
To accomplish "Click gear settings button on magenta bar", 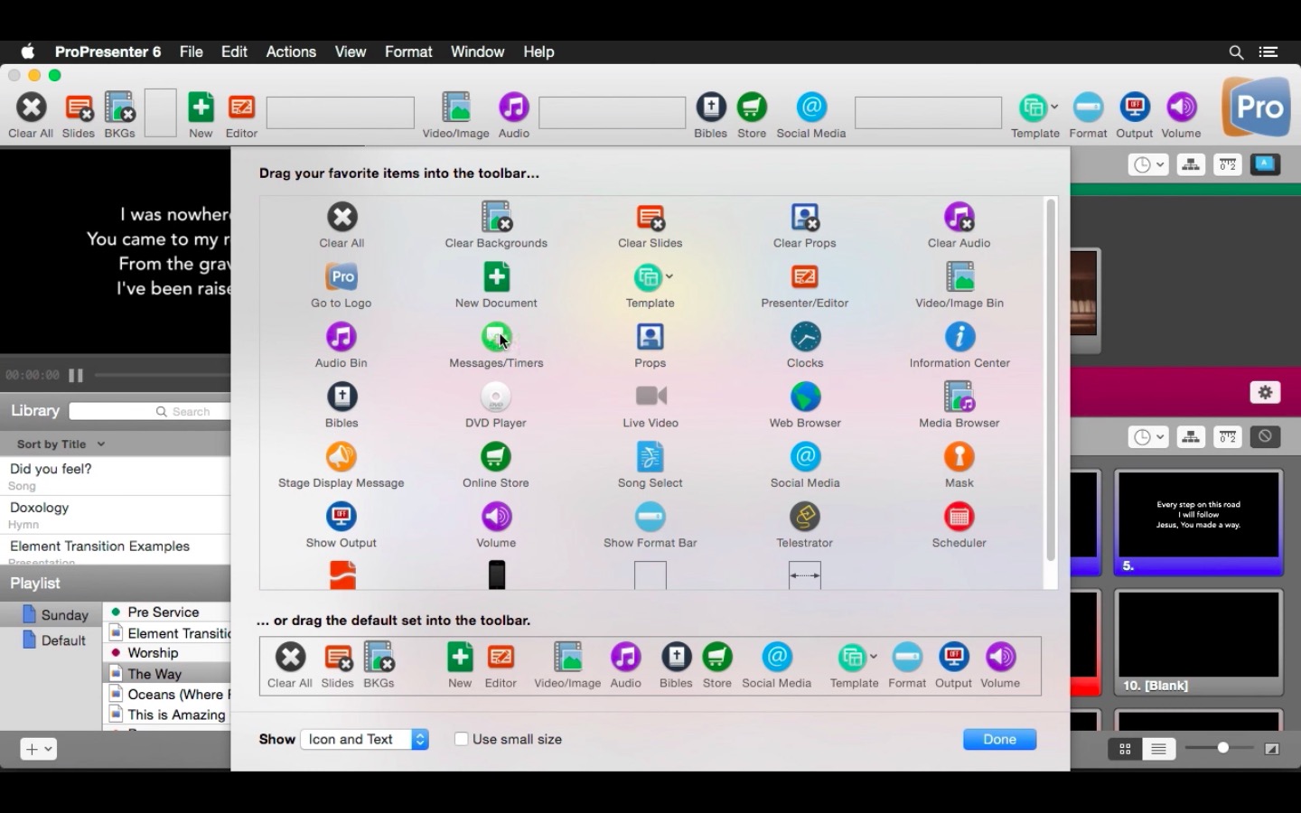I will coord(1265,392).
